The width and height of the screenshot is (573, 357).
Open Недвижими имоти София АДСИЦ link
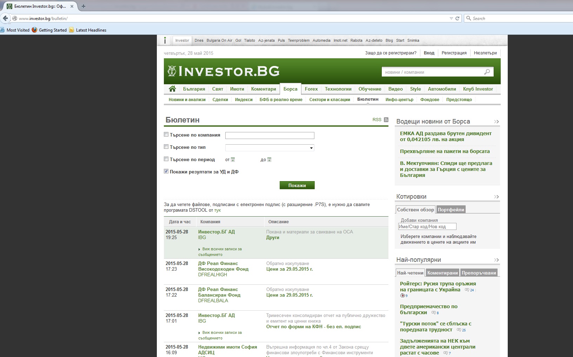227,350
